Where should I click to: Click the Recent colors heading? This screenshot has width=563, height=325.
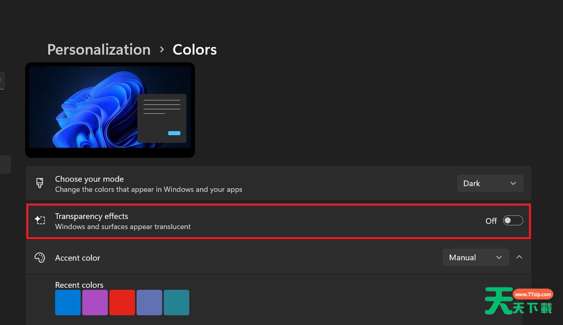(x=79, y=285)
